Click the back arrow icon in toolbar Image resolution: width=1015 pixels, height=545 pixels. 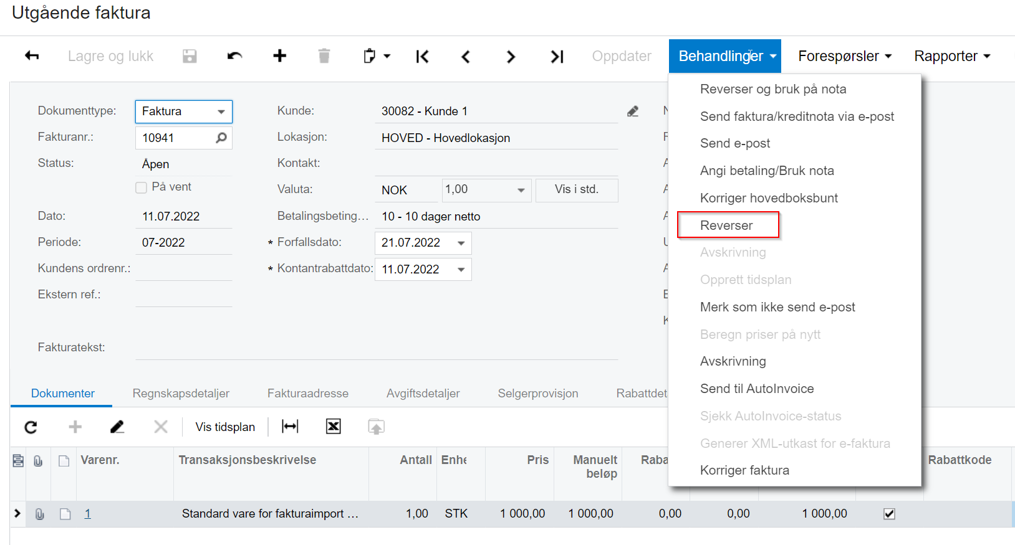pos(32,56)
